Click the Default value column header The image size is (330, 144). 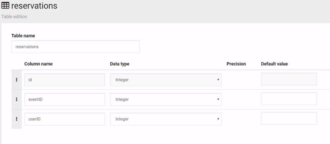click(274, 64)
